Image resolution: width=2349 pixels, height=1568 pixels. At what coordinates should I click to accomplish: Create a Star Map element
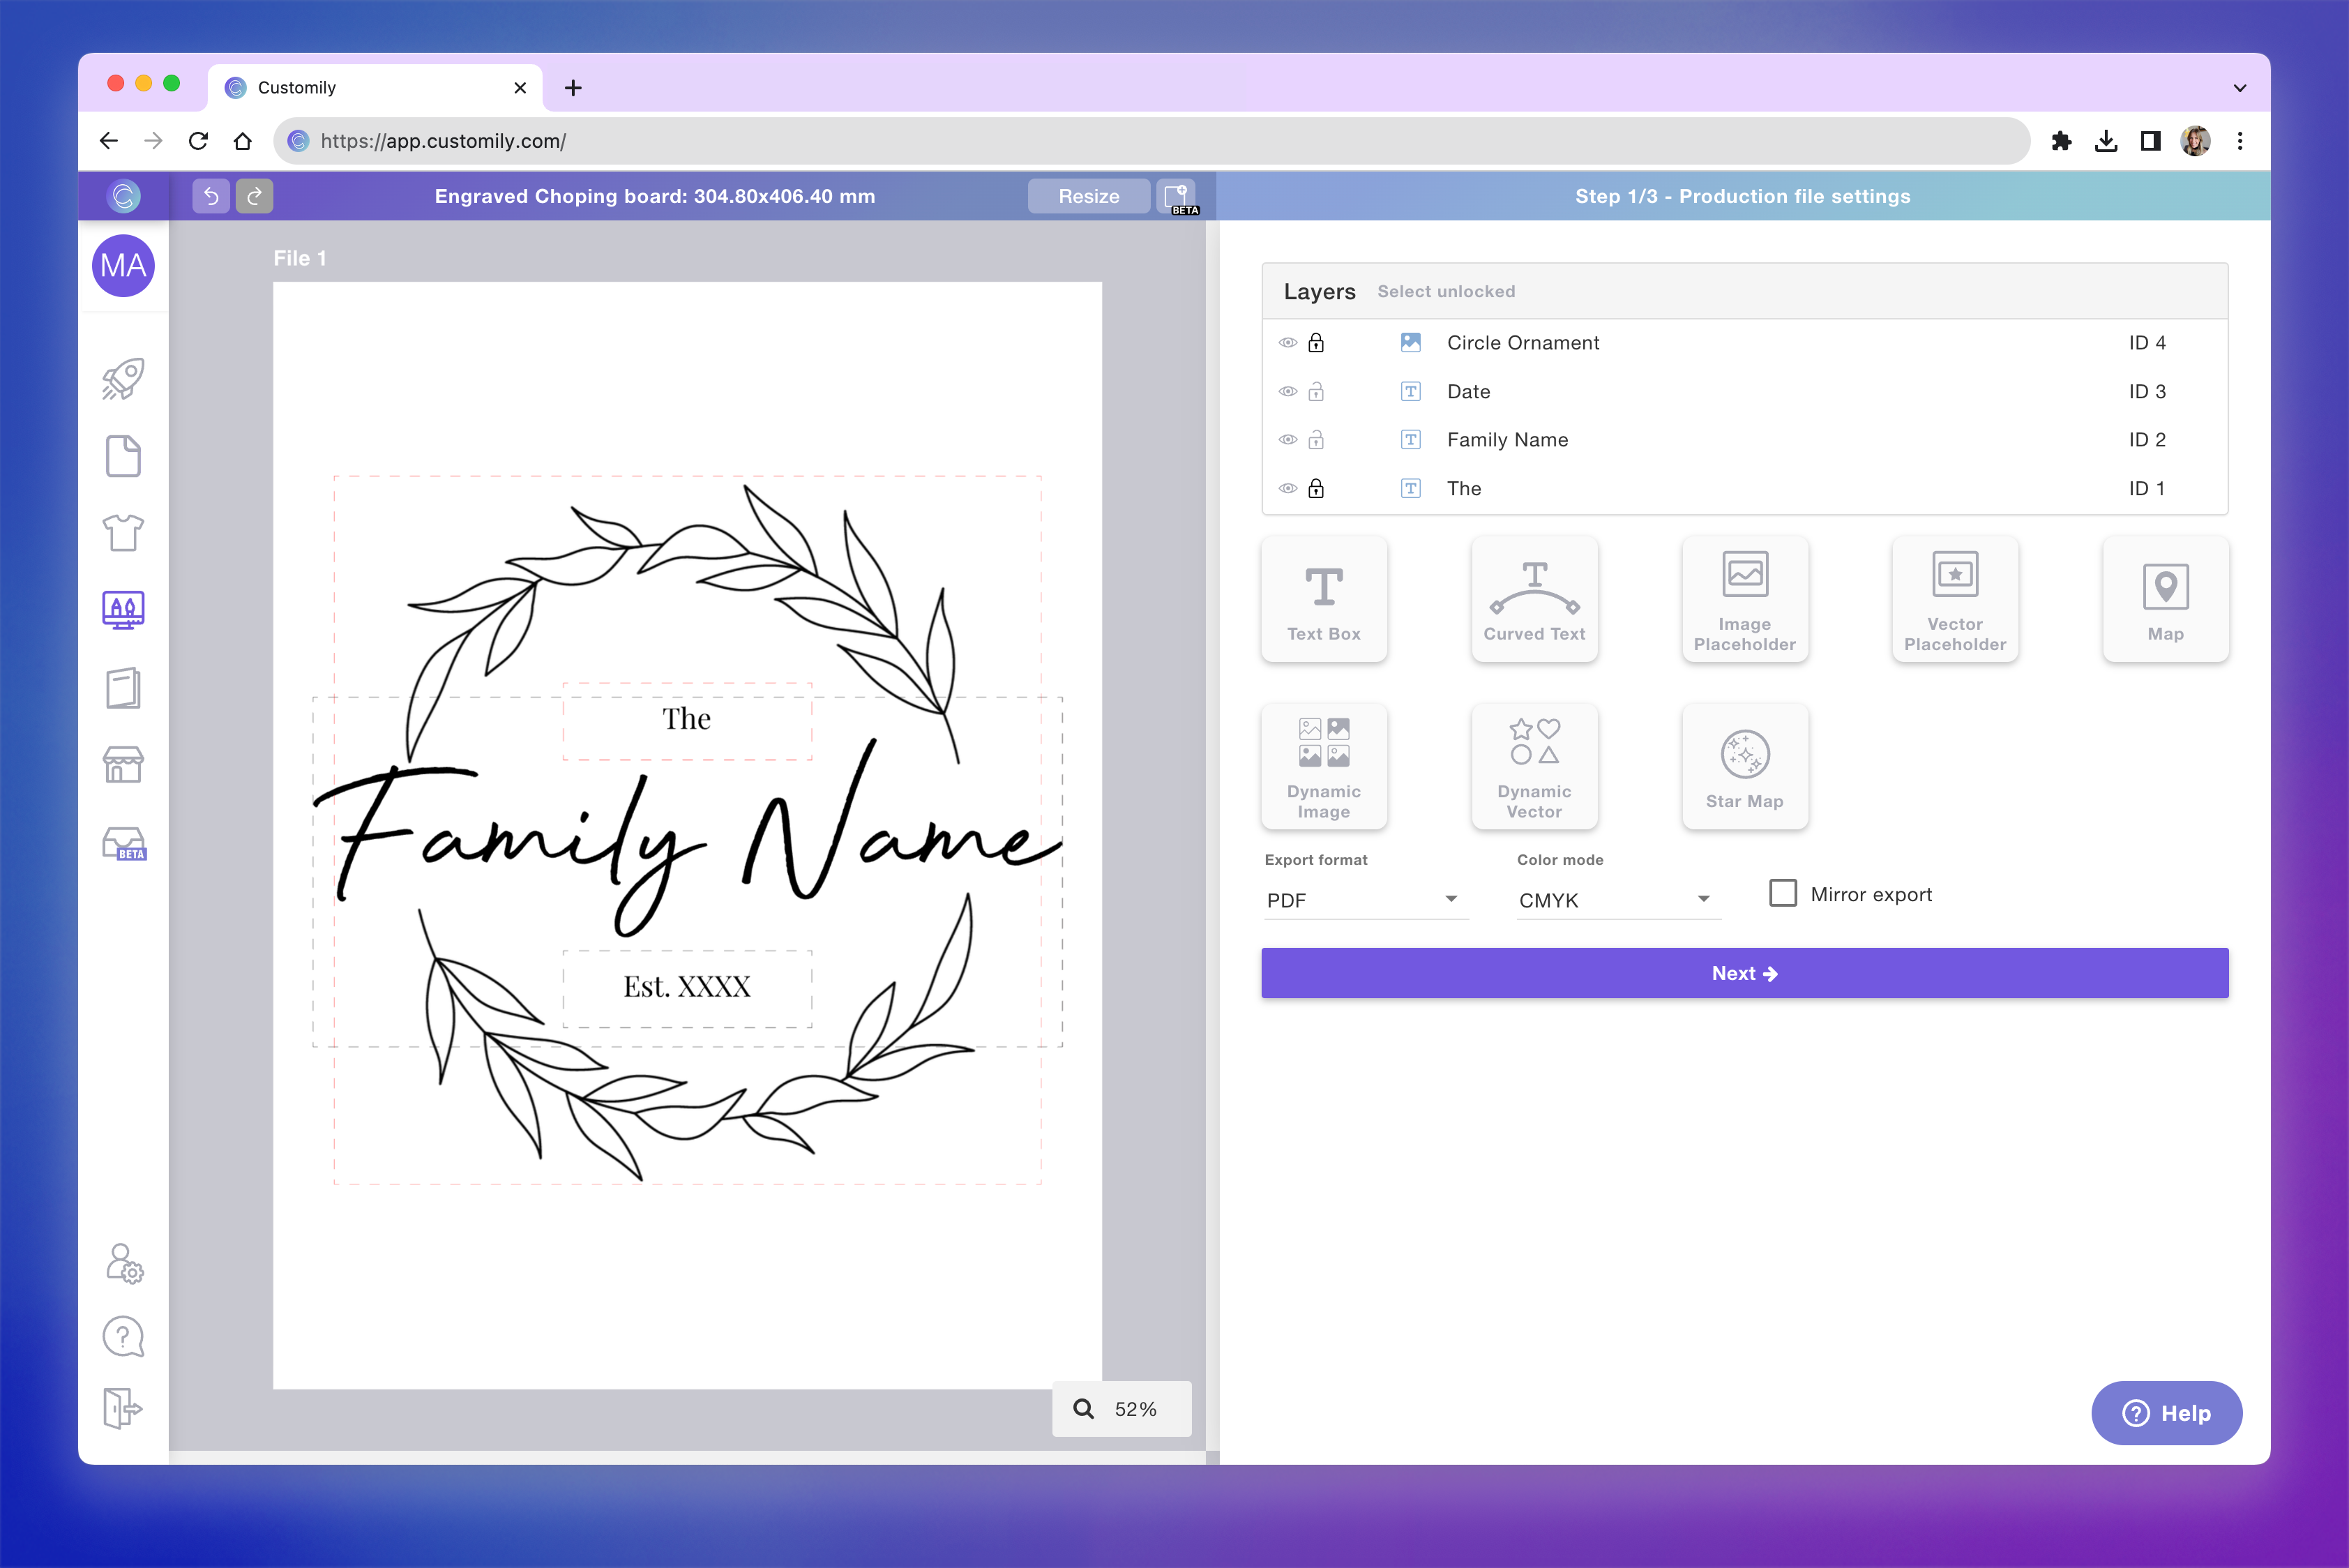coord(1744,766)
